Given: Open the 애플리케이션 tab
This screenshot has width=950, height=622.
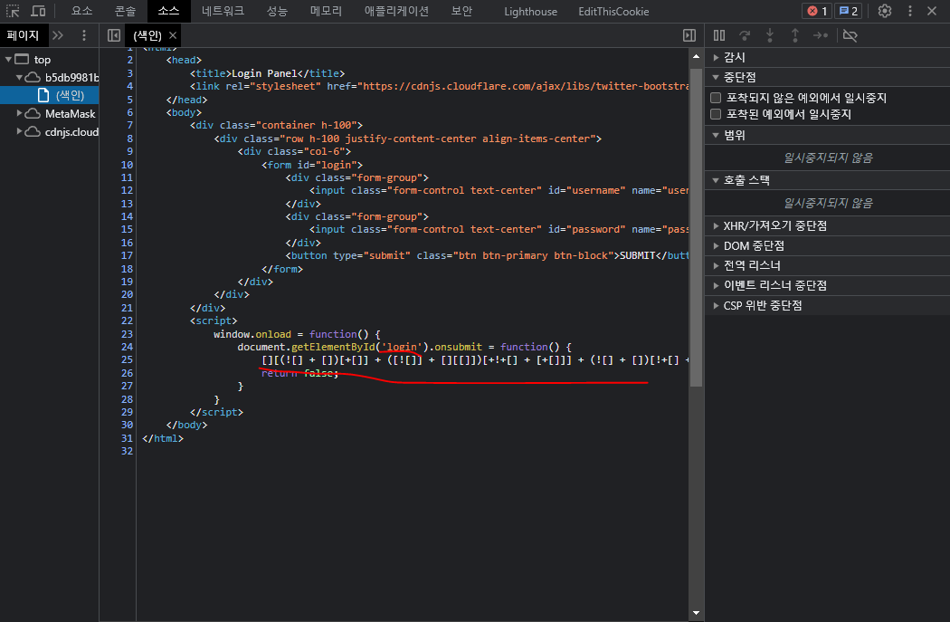Looking at the screenshot, I should [x=396, y=11].
